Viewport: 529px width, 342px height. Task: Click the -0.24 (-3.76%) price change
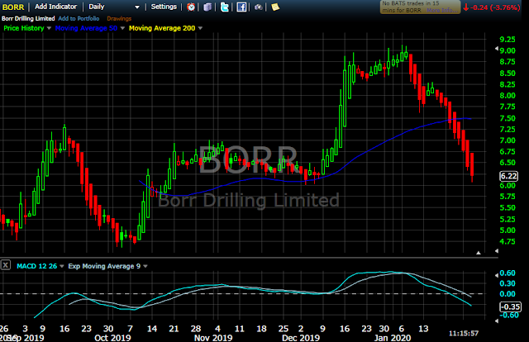(492, 7)
